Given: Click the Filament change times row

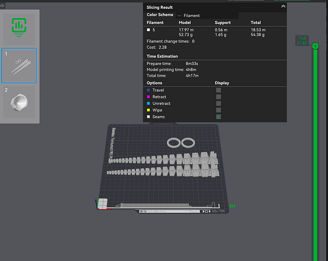Looking at the screenshot, I should point(171,41).
